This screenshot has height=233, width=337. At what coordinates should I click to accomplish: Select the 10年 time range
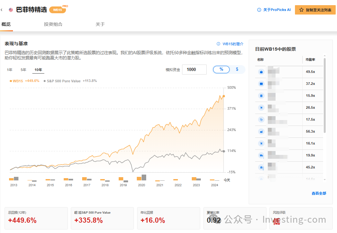coord(38,70)
